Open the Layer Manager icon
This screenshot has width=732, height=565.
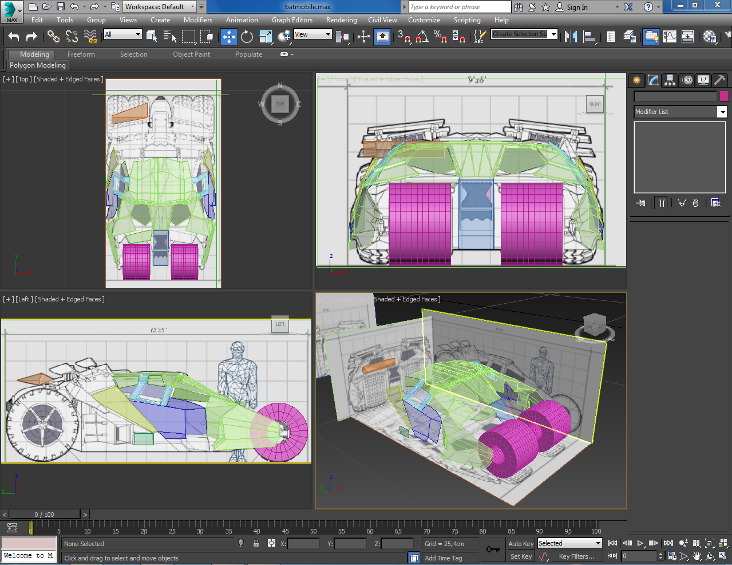tap(630, 37)
